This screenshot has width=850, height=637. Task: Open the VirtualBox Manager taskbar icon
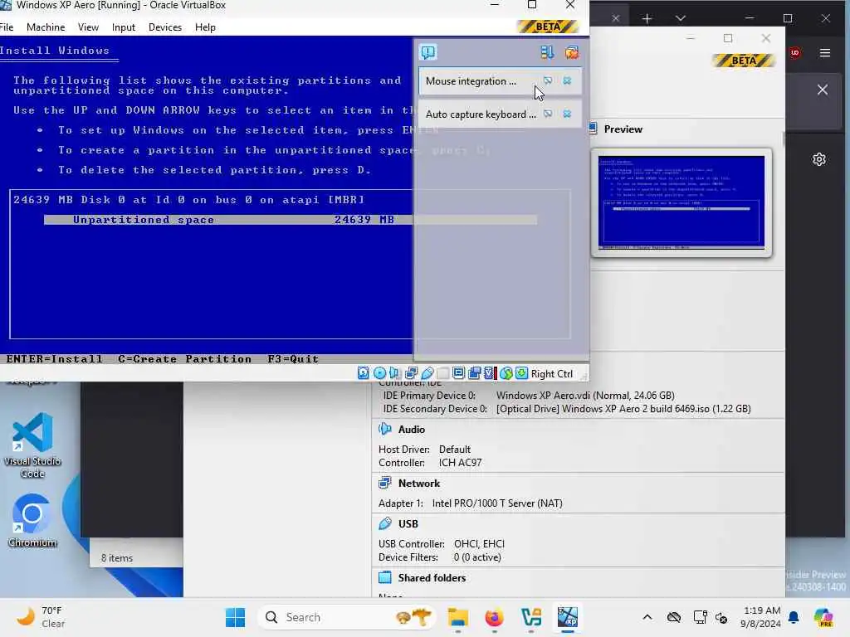click(530, 617)
